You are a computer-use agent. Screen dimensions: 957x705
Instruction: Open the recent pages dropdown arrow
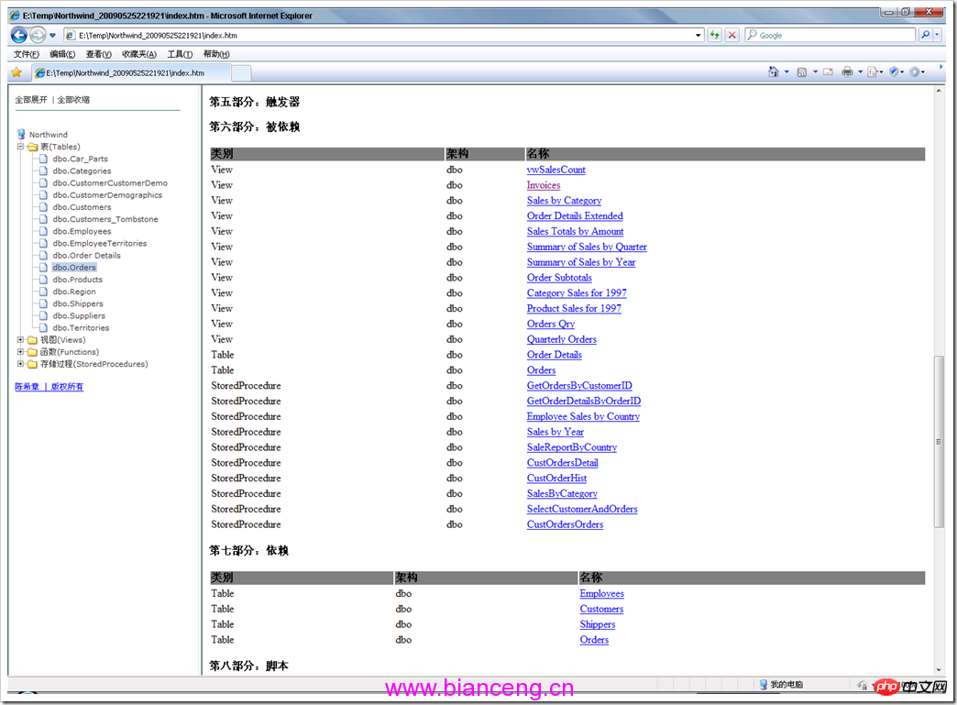coord(52,36)
